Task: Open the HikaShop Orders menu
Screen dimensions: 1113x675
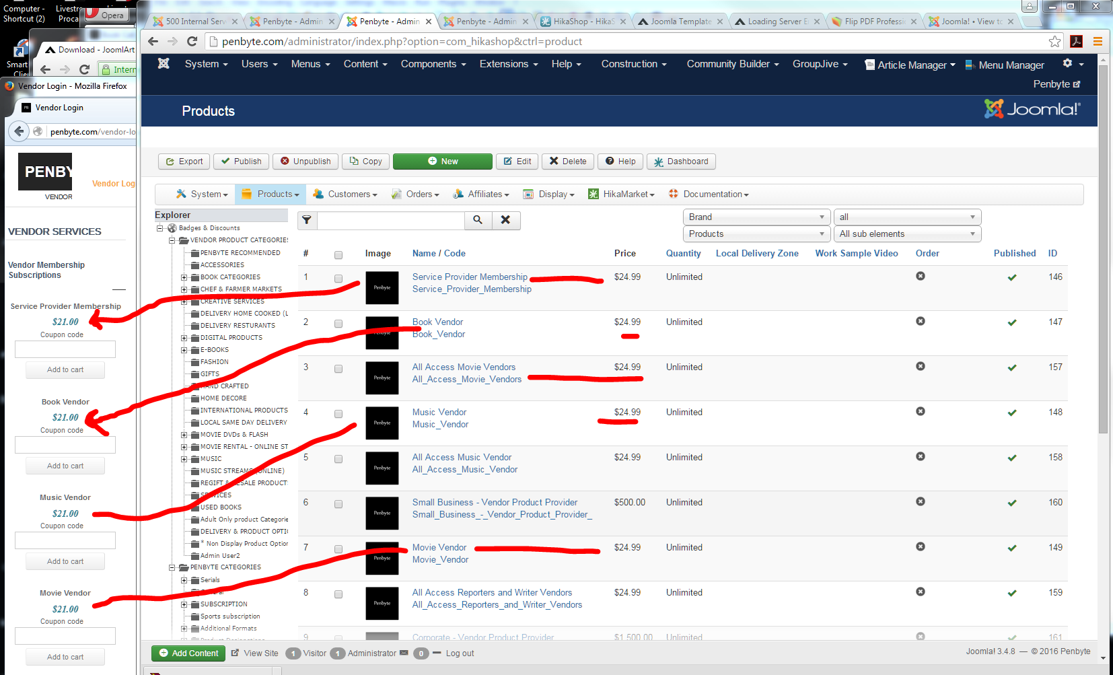Action: [415, 194]
